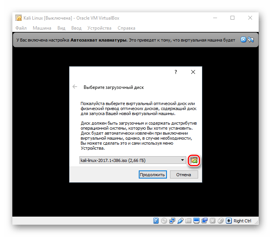Click the hard disk activity indicator in status bar
The image size is (271, 237).
(156, 221)
